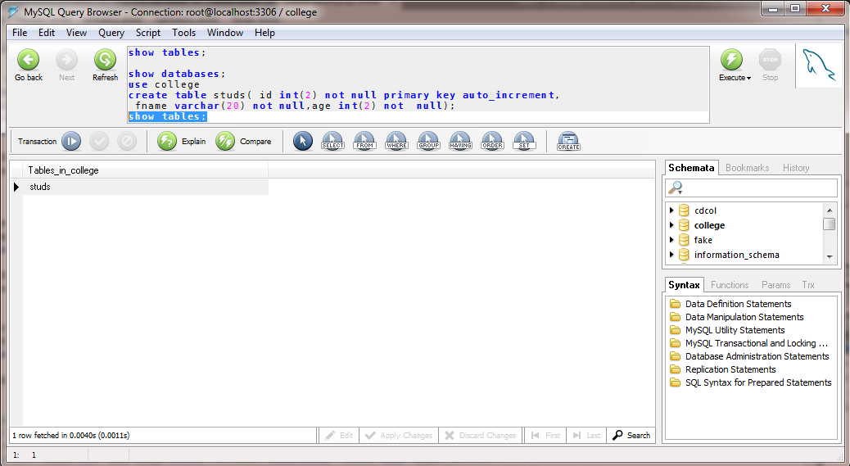Click the studs row in results
This screenshot has height=466, width=850.
click(x=145, y=187)
